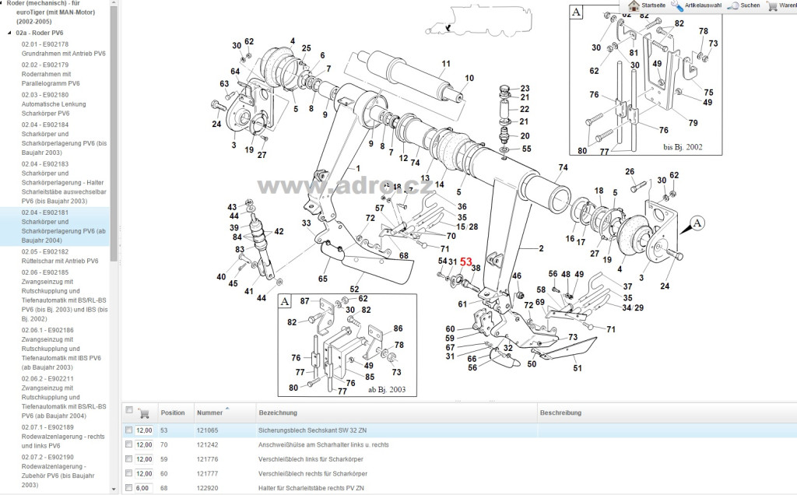Click the cart icon in table header
This screenshot has height=495, width=797.
tap(144, 413)
